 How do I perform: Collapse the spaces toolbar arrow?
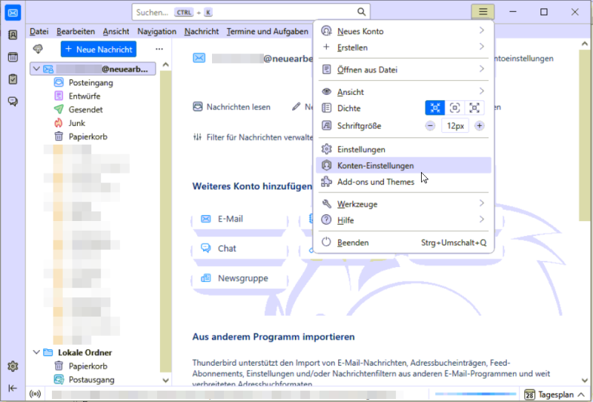pos(13,388)
